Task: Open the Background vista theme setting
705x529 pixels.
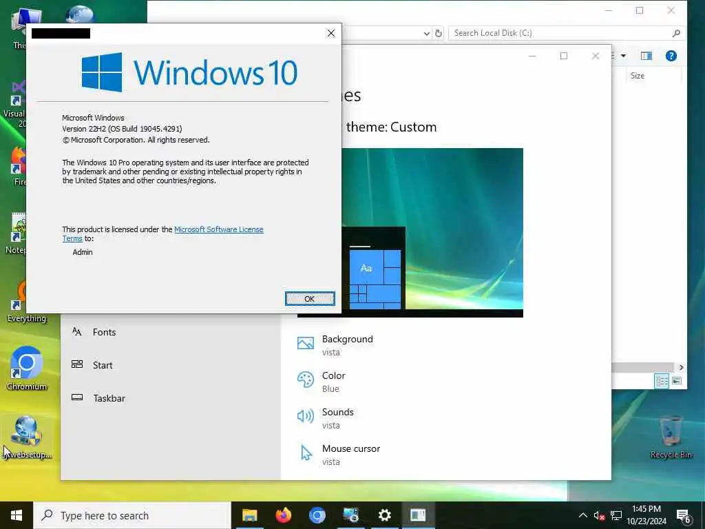Action: 335,345
